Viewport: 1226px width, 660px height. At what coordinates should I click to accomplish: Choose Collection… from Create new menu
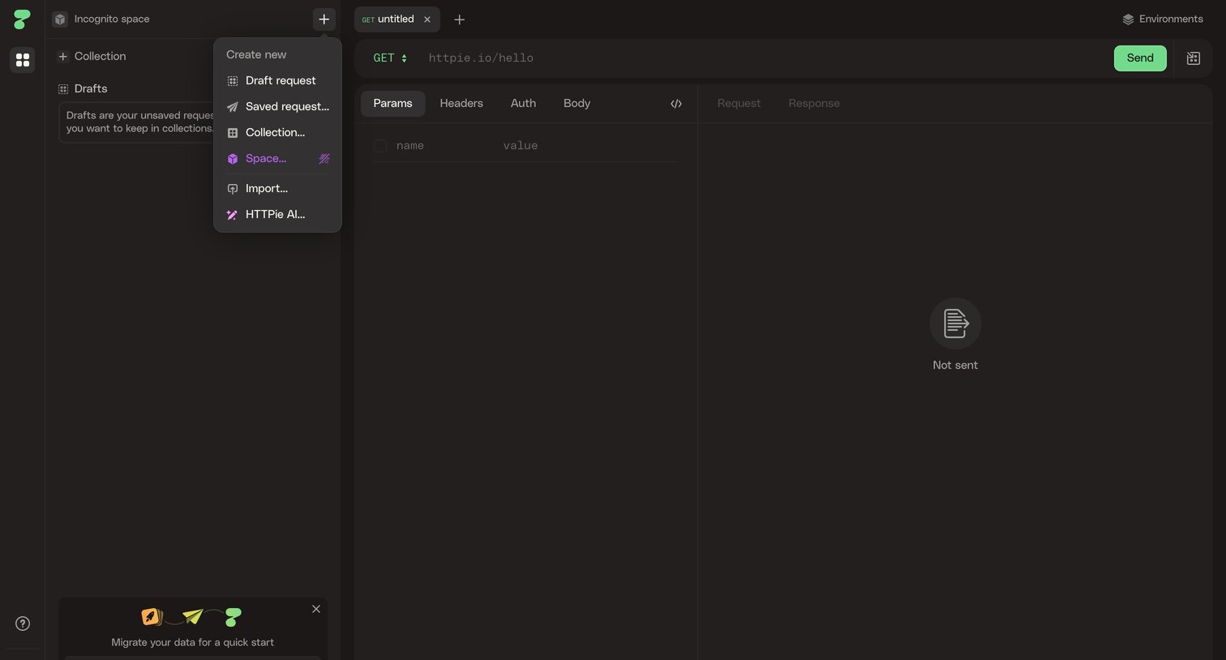[277, 133]
